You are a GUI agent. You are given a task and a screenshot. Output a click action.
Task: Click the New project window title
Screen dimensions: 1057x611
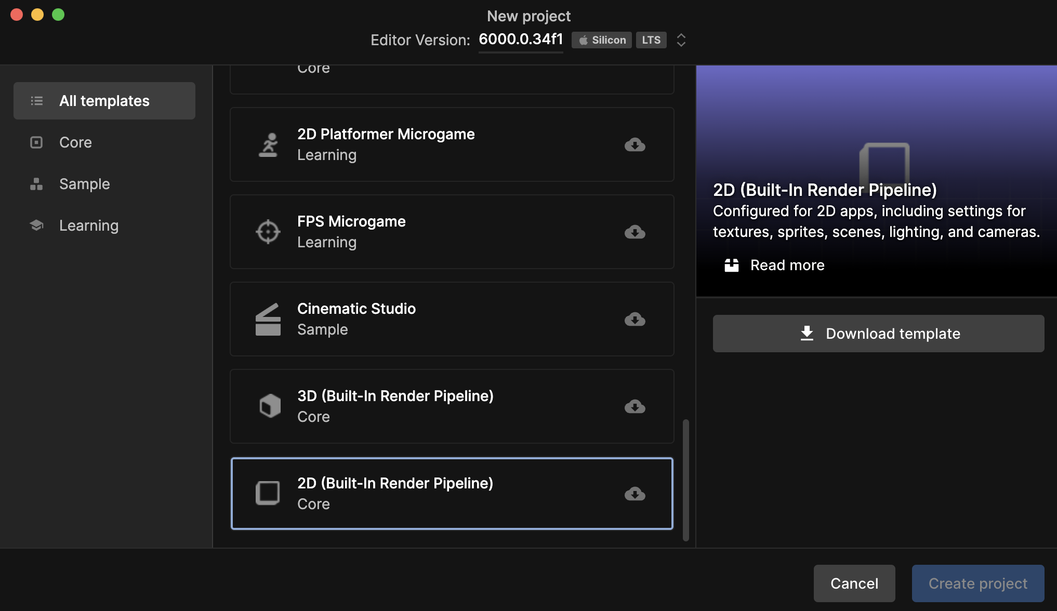[528, 16]
